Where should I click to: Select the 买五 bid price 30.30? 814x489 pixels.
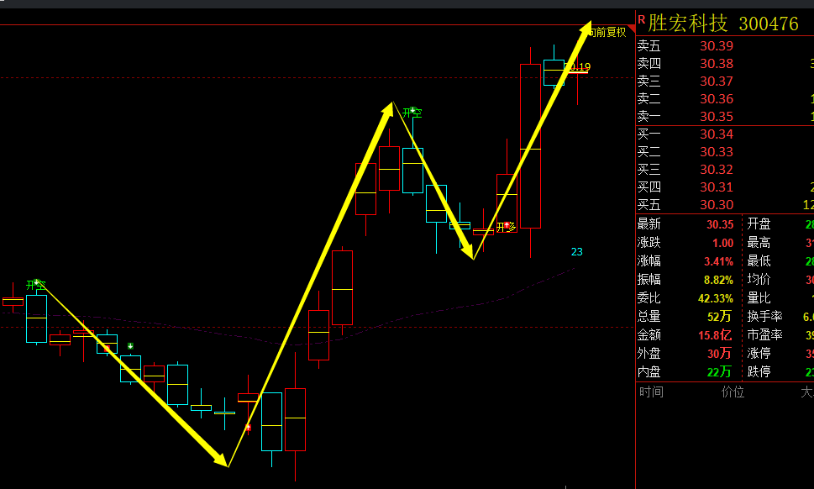716,205
